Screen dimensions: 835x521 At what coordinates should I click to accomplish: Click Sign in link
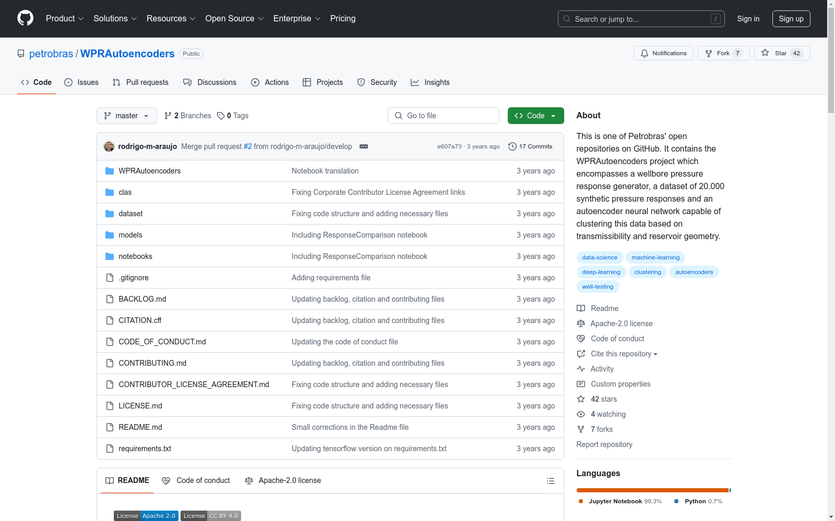pyautogui.click(x=748, y=19)
